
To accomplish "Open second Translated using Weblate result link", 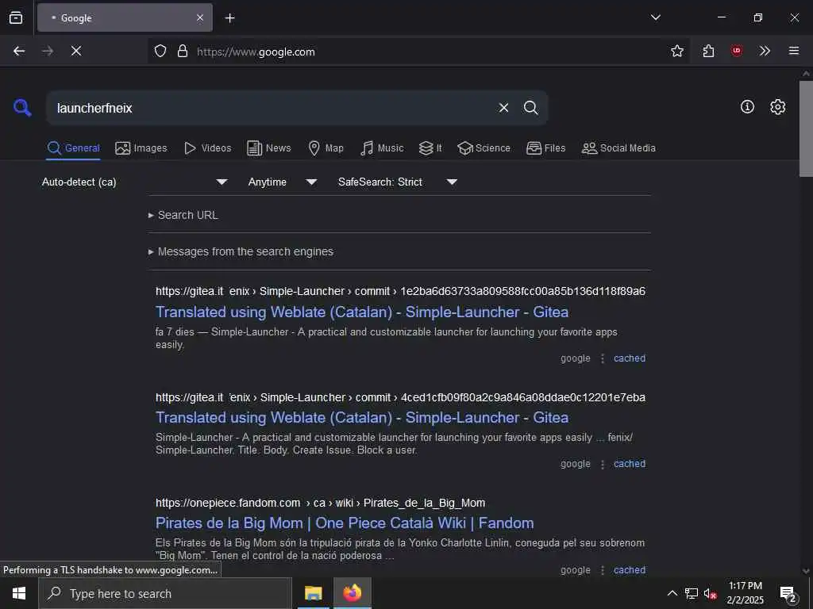I will [362, 417].
